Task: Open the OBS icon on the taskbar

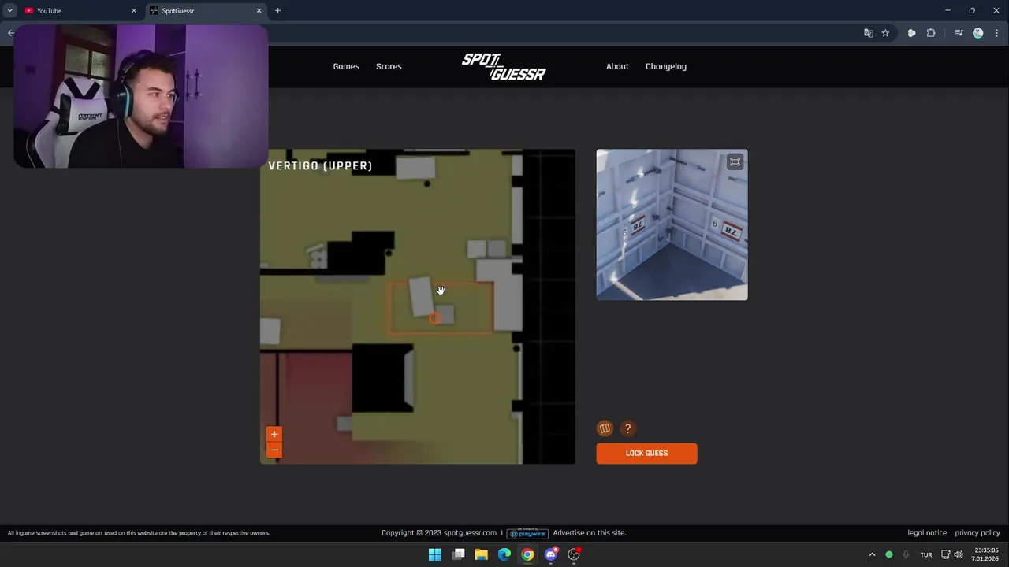Action: pos(574,554)
